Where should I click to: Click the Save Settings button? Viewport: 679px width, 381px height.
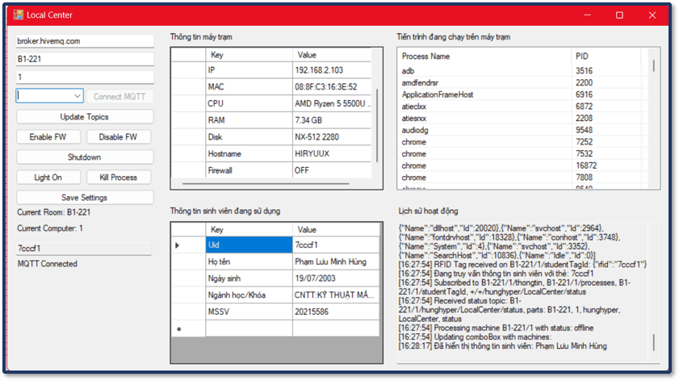click(x=85, y=198)
